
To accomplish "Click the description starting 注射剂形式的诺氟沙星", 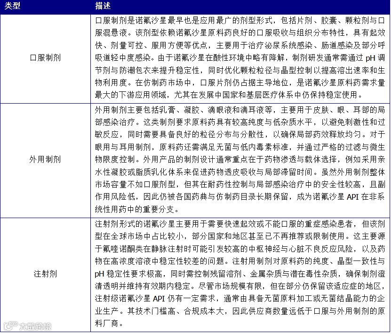I will click(x=240, y=275).
